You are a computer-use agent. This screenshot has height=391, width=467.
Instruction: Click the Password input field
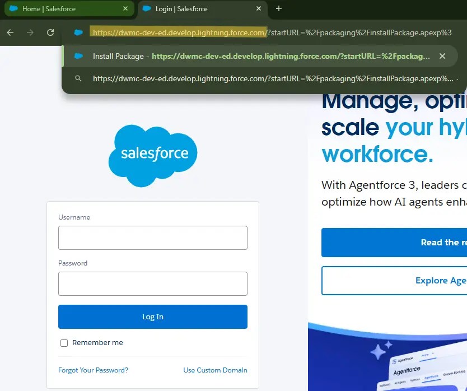[x=152, y=283]
